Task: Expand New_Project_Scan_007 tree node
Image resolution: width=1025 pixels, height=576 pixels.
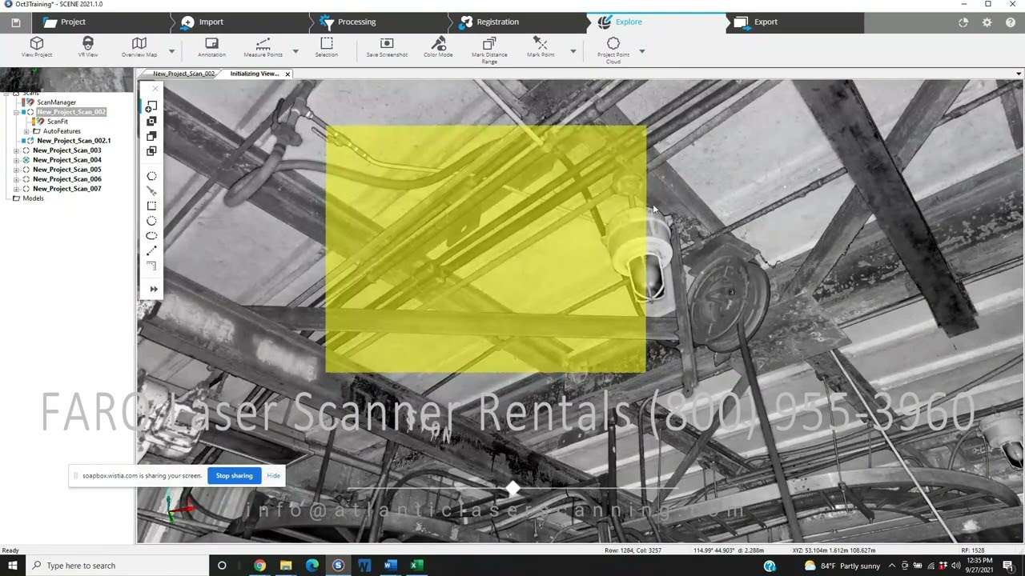Action: pos(16,189)
